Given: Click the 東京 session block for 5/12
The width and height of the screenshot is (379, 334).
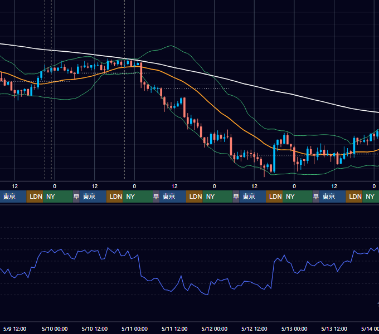Looking at the screenshot, I should (252, 197).
